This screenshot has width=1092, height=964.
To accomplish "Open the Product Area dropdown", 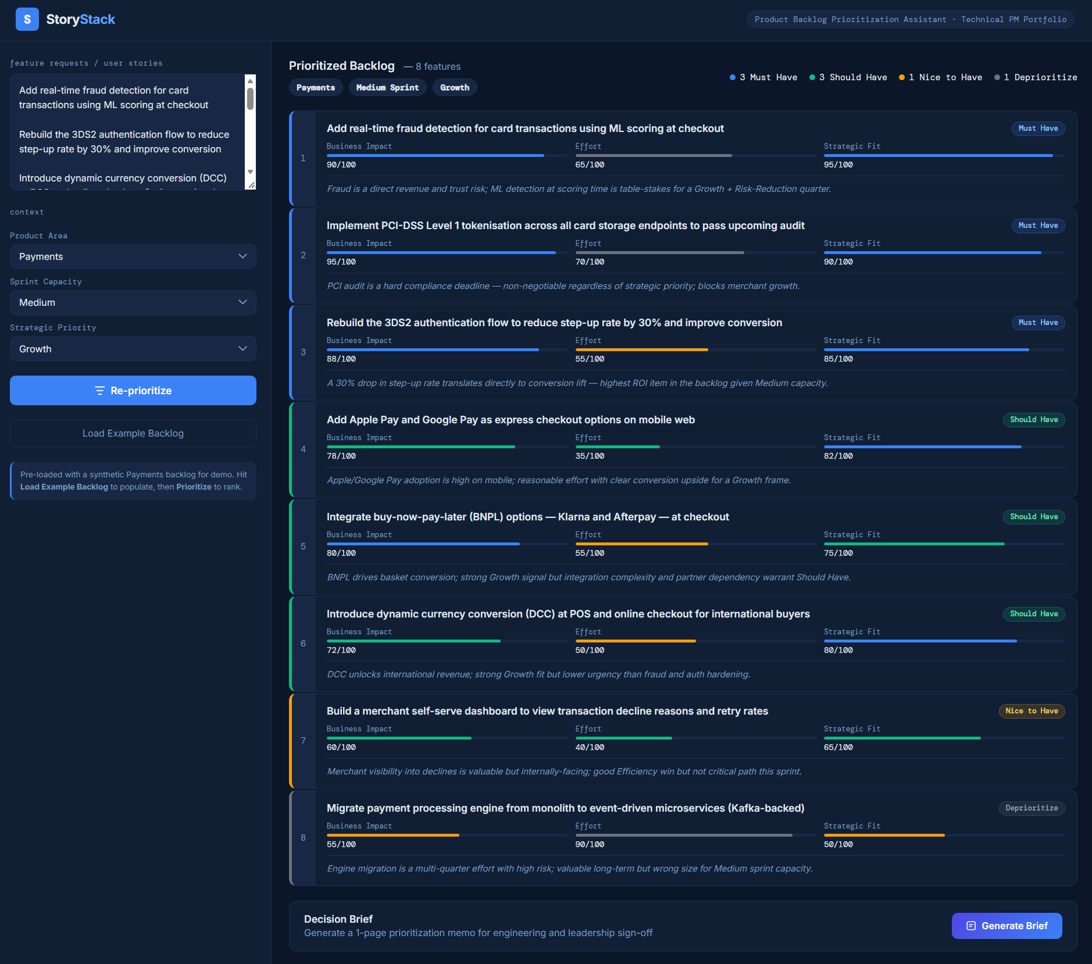I will pos(133,256).
